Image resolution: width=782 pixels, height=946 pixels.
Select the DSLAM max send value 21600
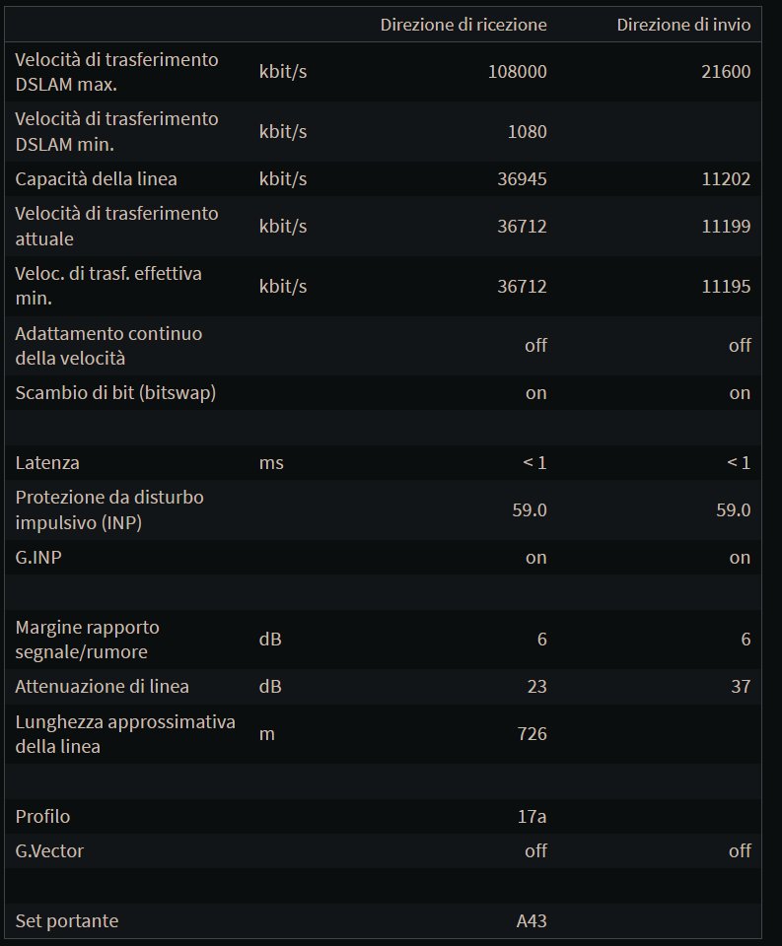[726, 72]
